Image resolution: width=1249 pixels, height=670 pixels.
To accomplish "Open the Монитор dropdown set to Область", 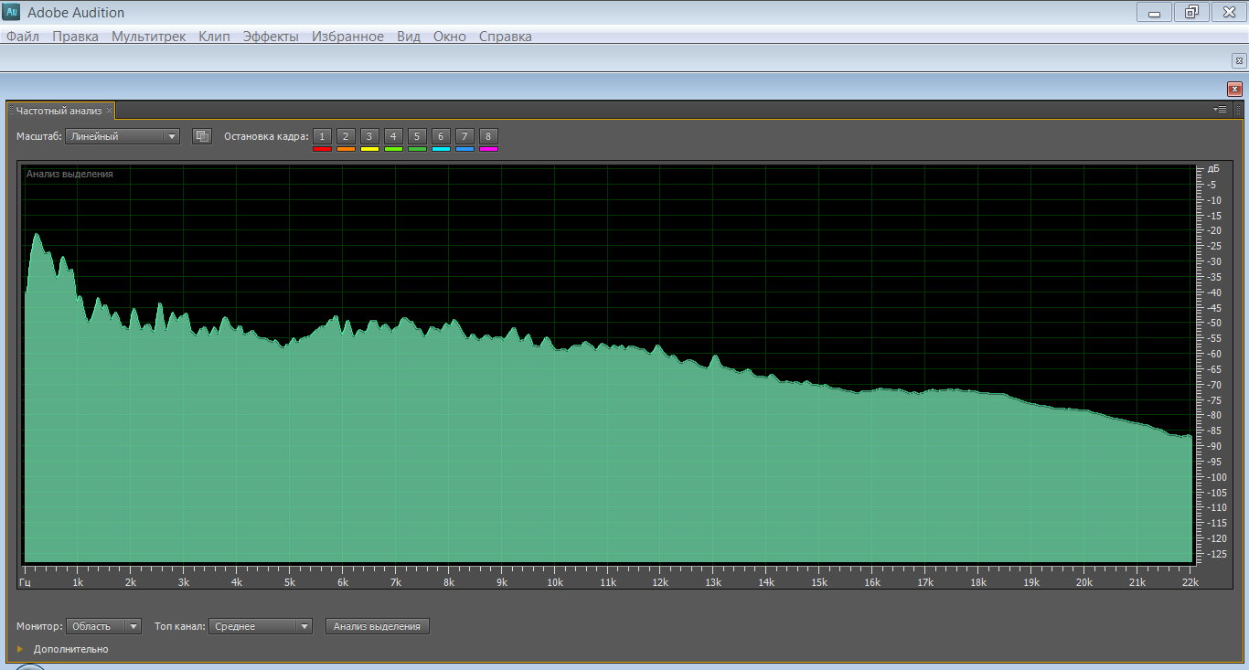I will click(x=103, y=626).
